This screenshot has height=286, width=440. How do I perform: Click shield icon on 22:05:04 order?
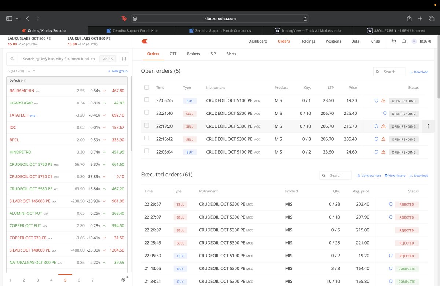(x=376, y=152)
